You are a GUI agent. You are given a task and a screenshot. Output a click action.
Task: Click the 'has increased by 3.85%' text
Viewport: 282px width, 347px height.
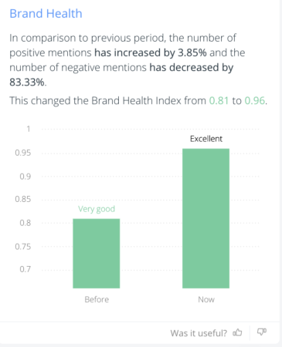click(x=151, y=52)
